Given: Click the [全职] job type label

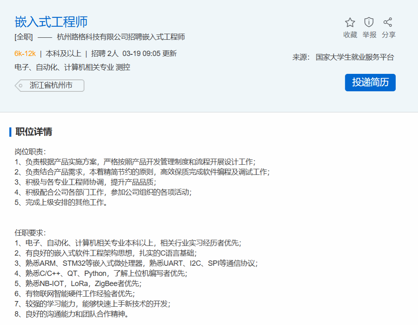Looking at the screenshot, I should pos(24,37).
